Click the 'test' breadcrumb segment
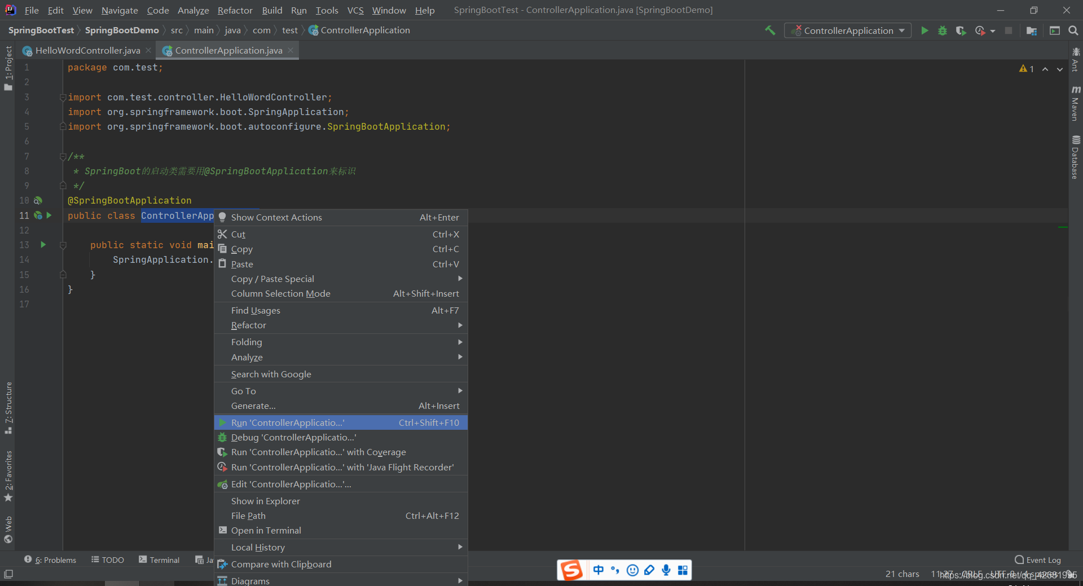 [290, 30]
